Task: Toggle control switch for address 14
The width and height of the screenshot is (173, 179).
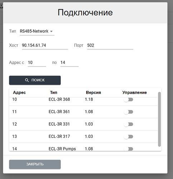Action: point(128,149)
